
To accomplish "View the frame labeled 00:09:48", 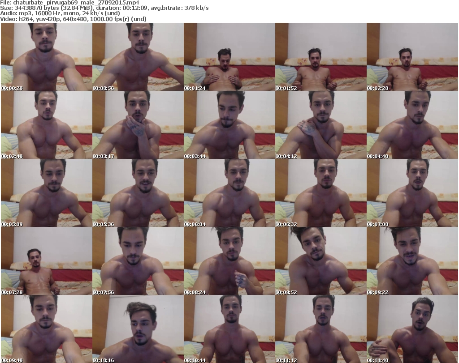I will 47,329.
